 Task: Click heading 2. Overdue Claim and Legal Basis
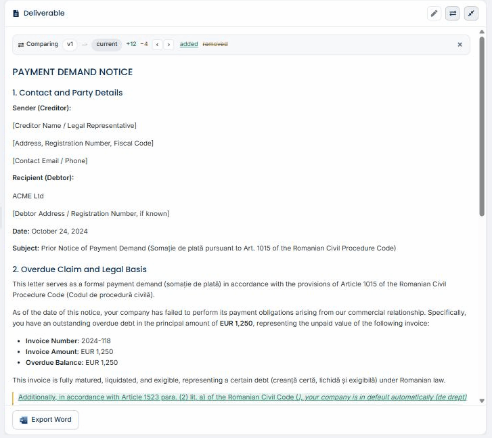[x=79, y=269]
